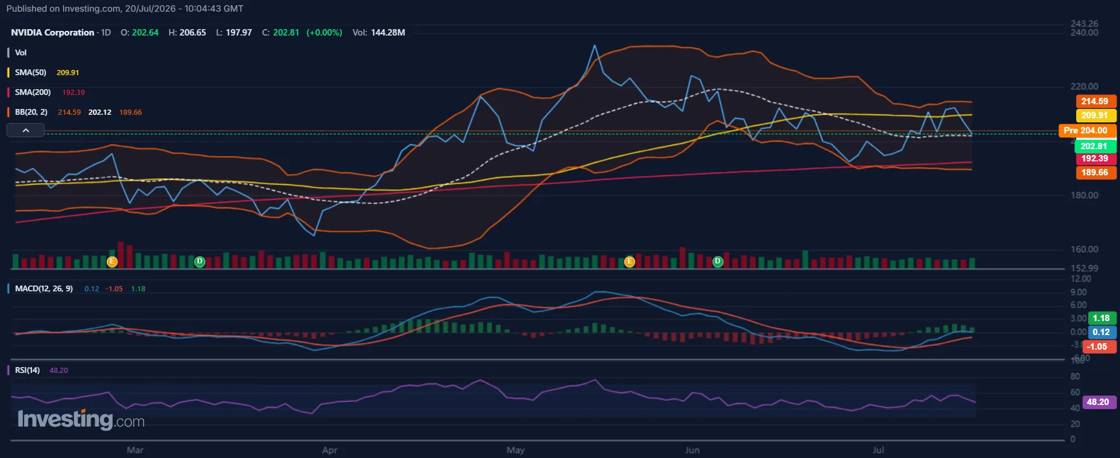Click the green 202.81 last price label
This screenshot has width=1120, height=458.
pos(1095,146)
